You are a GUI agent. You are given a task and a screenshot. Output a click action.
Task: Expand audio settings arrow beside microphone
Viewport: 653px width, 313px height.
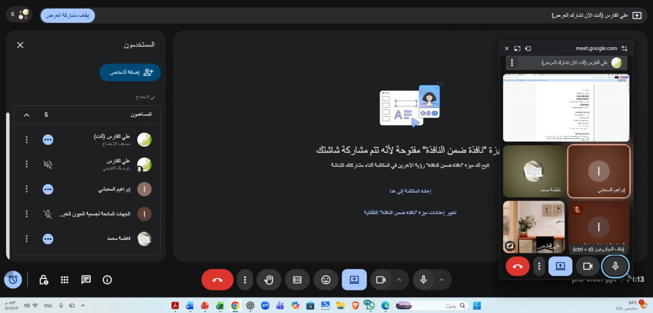pyautogui.click(x=442, y=280)
